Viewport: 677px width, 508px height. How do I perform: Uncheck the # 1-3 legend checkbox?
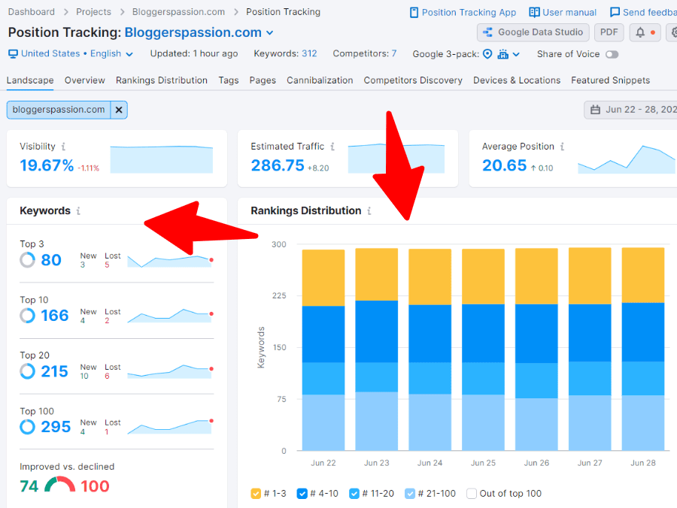[256, 493]
